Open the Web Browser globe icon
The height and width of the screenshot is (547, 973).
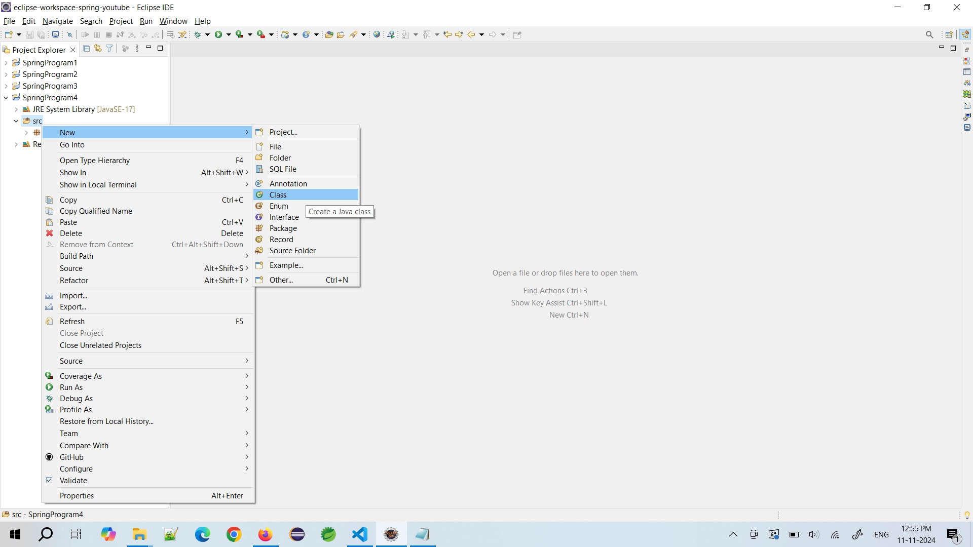[377, 34]
